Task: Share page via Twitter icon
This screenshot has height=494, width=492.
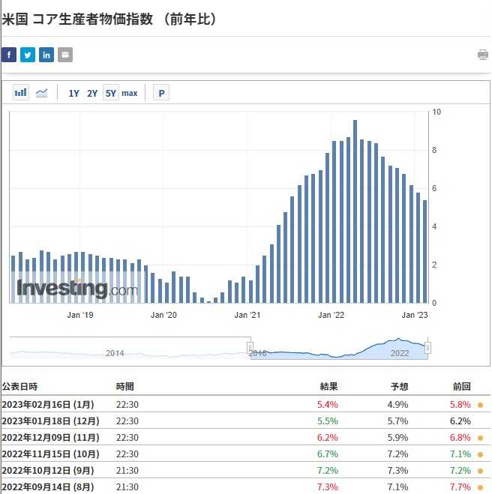Action: (28, 55)
